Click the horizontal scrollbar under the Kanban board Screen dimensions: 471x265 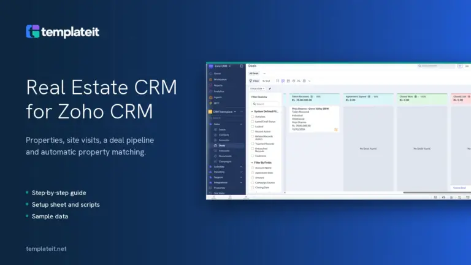click(437, 193)
